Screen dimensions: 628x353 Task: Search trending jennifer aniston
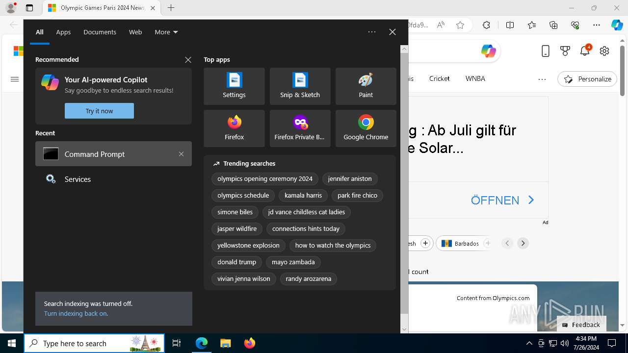pyautogui.click(x=350, y=179)
